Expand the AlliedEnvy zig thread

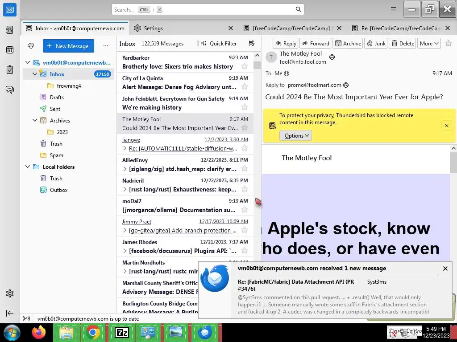tap(125, 169)
